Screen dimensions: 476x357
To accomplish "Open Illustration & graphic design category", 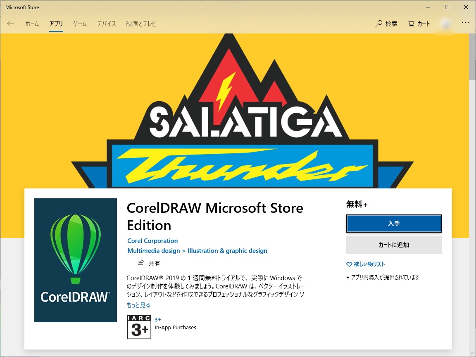I will point(228,251).
